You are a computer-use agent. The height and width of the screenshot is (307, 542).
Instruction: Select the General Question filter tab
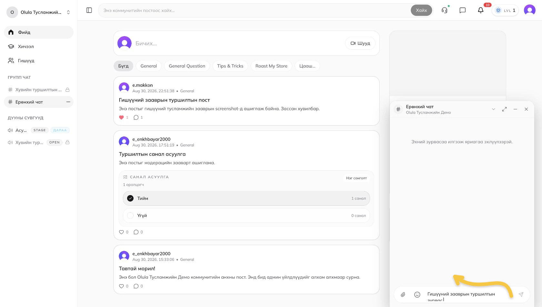(x=187, y=66)
